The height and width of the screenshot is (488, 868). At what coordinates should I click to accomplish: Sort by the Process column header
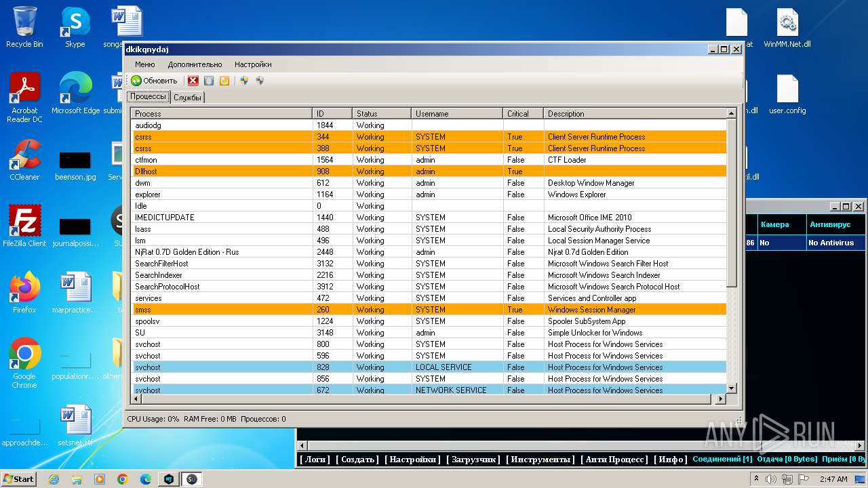click(222, 114)
